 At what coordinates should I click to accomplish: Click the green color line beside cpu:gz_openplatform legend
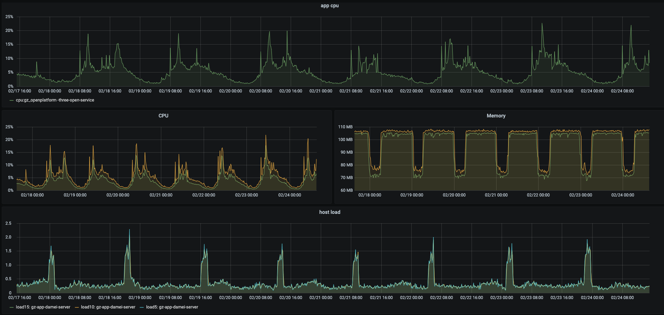12,100
